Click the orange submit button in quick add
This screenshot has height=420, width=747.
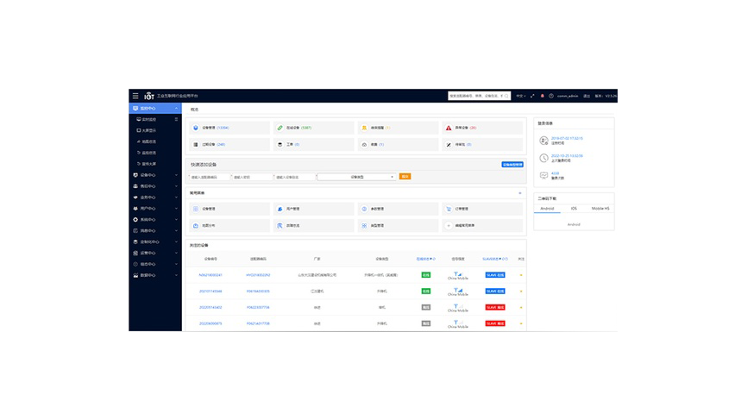pos(405,176)
